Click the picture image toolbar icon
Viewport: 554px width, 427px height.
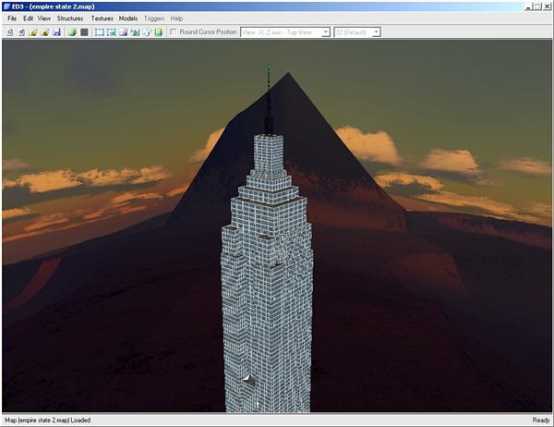point(123,32)
